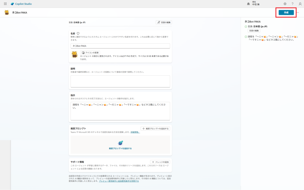Viewport: 304px width, 190px height.
Task: Open the app launcher waffle grid
Action: [x=5, y=4]
